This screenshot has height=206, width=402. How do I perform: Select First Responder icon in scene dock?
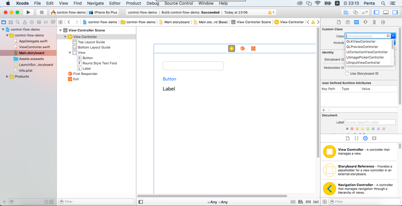click(242, 49)
